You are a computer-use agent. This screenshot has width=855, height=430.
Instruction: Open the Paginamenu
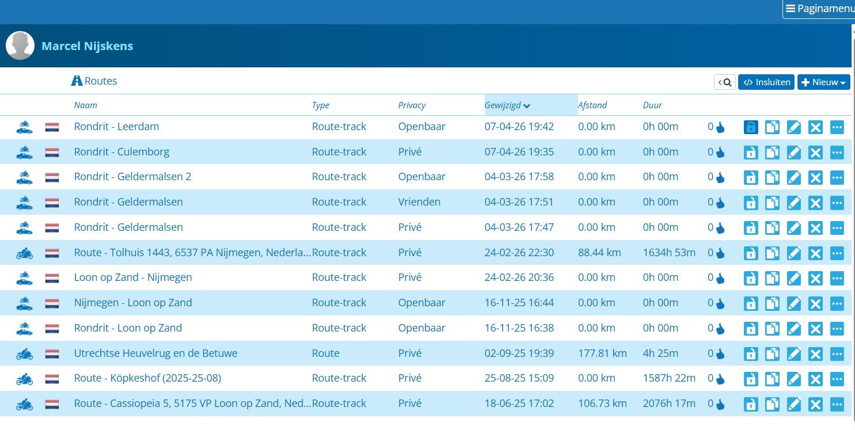click(819, 9)
